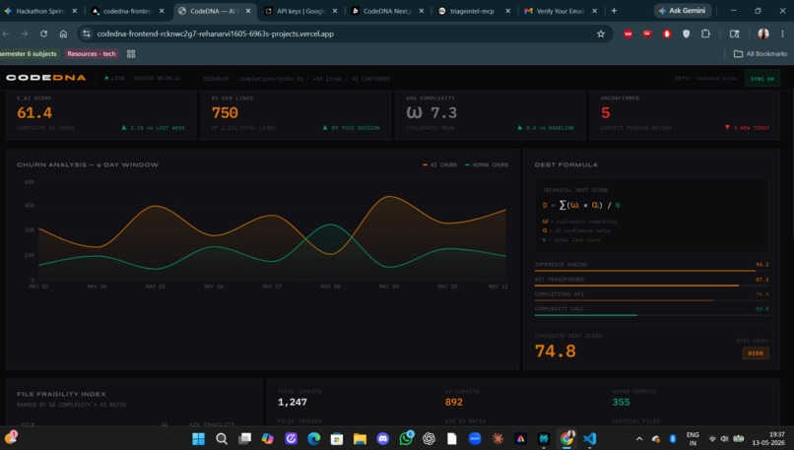
Task: Click the Ask Gemini button
Action: click(x=683, y=11)
